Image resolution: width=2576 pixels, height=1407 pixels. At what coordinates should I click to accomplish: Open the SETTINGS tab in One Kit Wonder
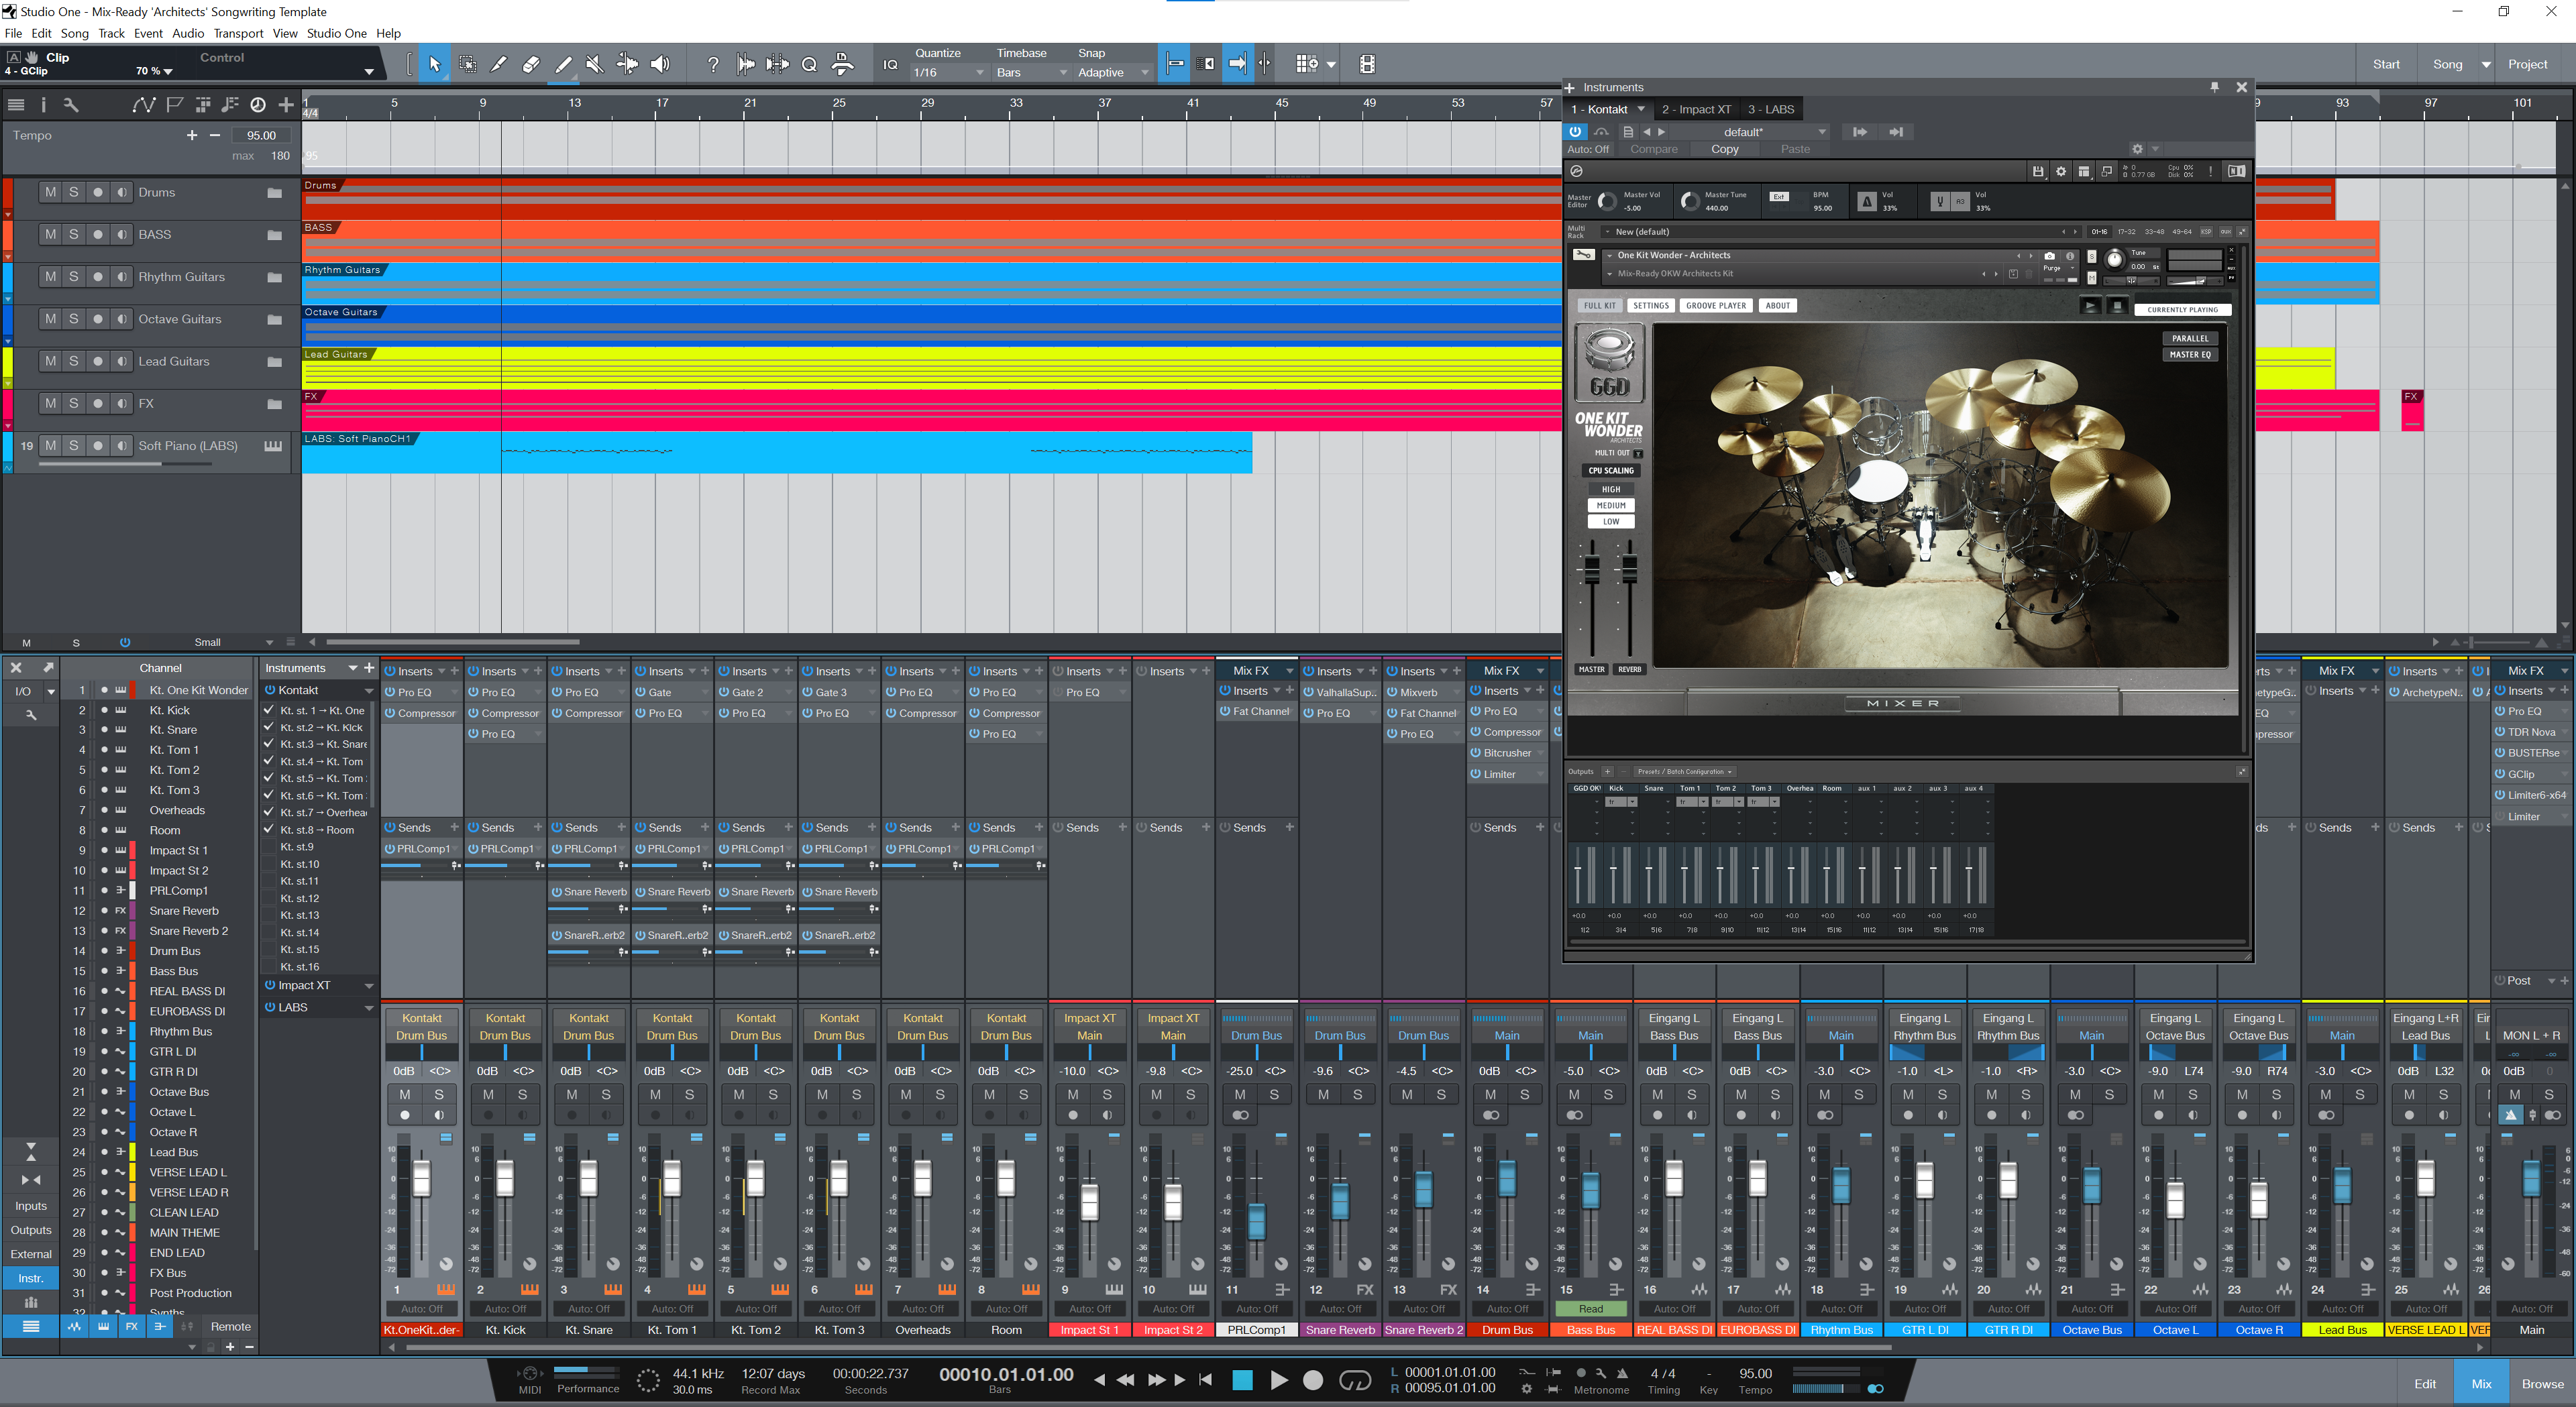(1648, 305)
